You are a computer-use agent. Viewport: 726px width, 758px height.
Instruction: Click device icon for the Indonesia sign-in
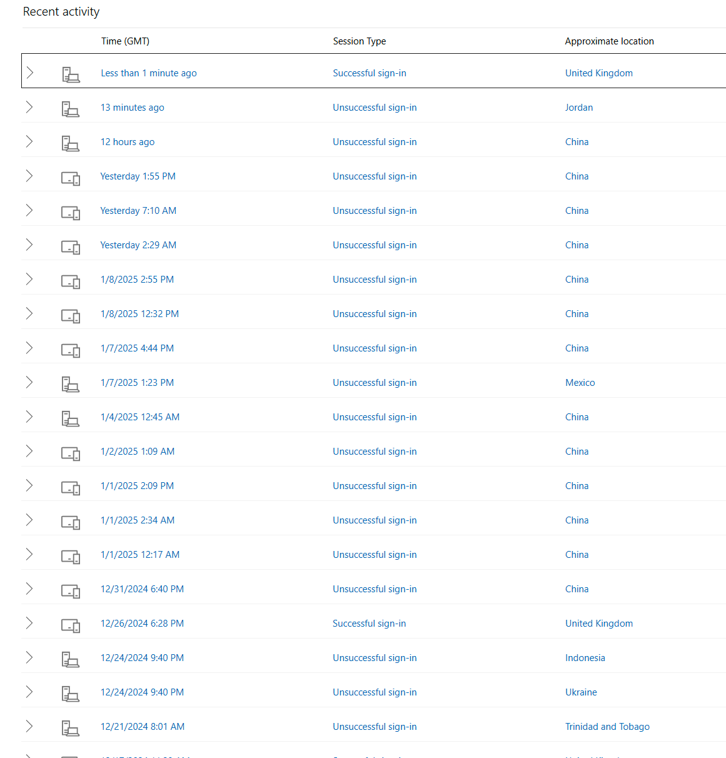pos(71,659)
